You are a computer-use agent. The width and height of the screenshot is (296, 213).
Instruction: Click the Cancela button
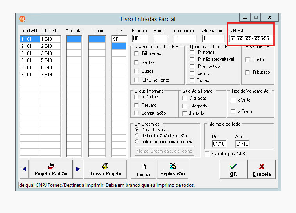(x=262, y=169)
